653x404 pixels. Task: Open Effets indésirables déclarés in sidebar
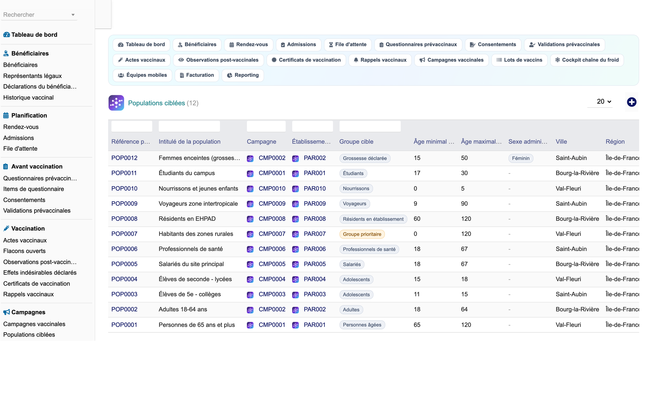click(x=40, y=273)
